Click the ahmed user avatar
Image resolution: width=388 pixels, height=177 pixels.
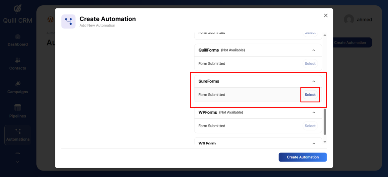(349, 20)
